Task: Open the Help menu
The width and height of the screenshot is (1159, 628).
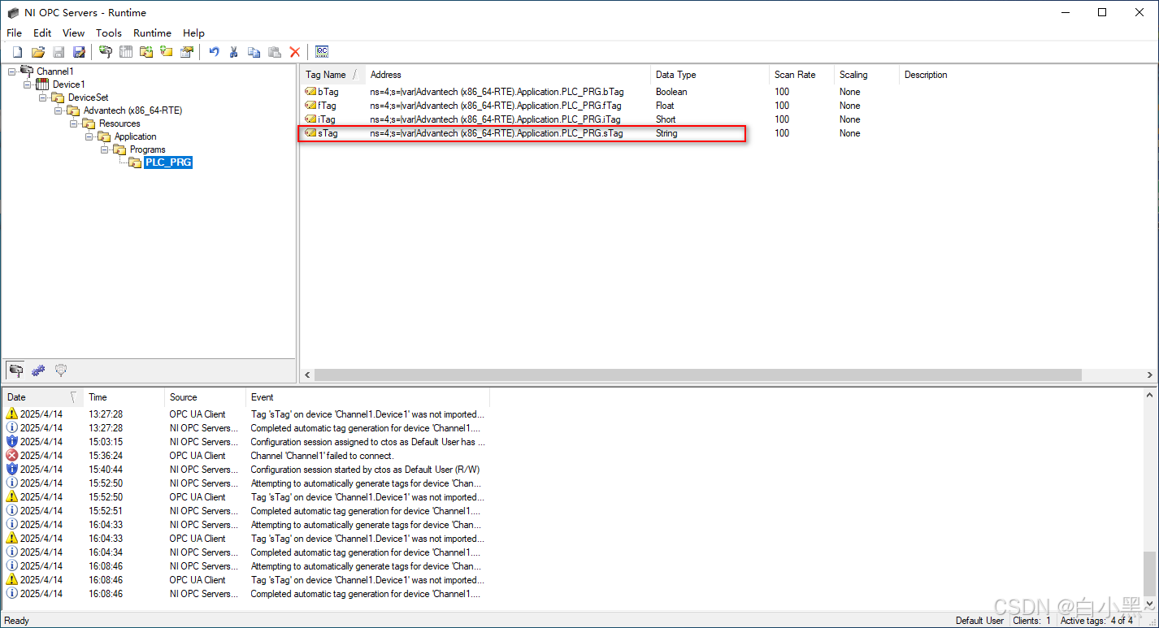Action: [194, 33]
